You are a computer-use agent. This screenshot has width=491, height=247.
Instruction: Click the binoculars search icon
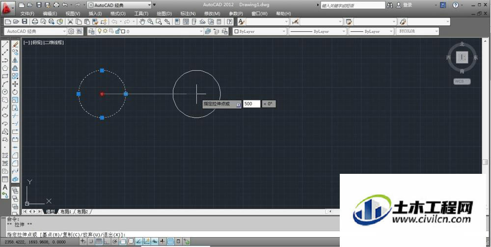(x=390, y=5)
